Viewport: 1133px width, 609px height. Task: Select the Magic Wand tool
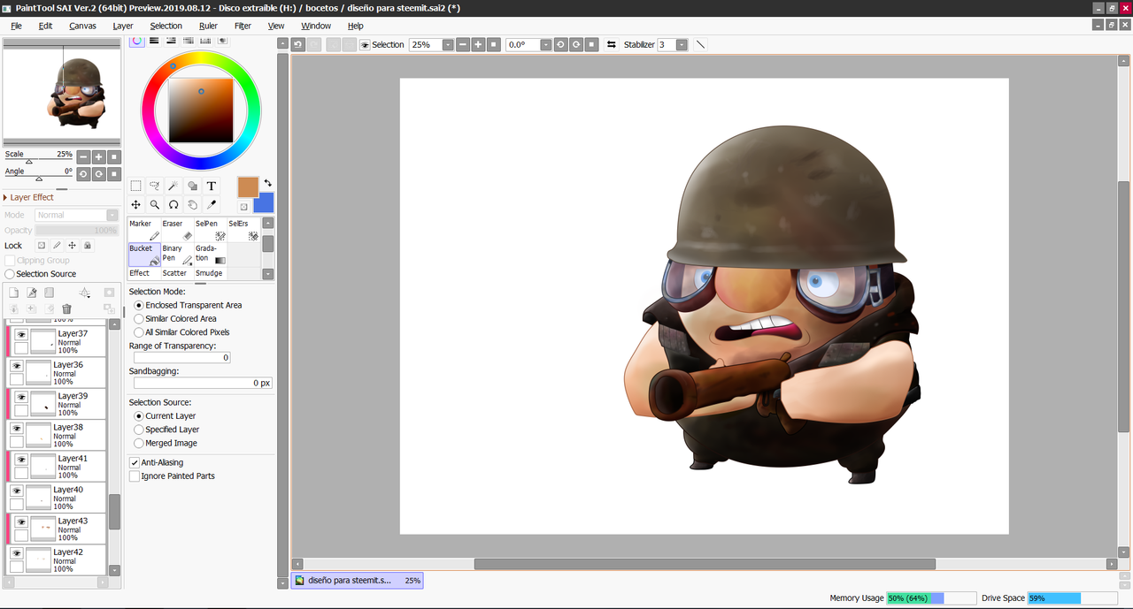[173, 186]
